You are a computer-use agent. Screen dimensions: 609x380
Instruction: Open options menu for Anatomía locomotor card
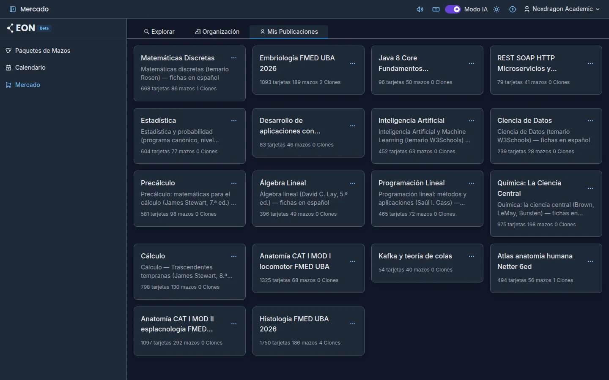tap(353, 261)
